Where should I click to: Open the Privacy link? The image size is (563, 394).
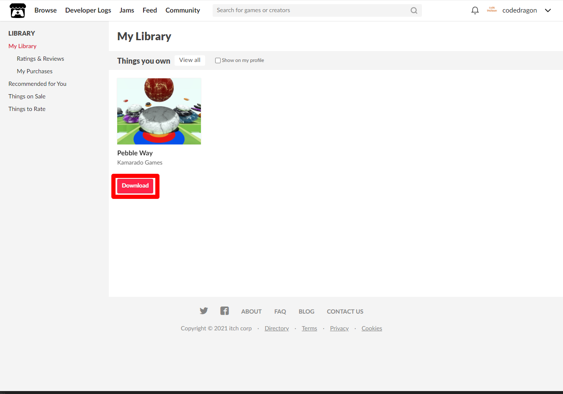point(339,328)
